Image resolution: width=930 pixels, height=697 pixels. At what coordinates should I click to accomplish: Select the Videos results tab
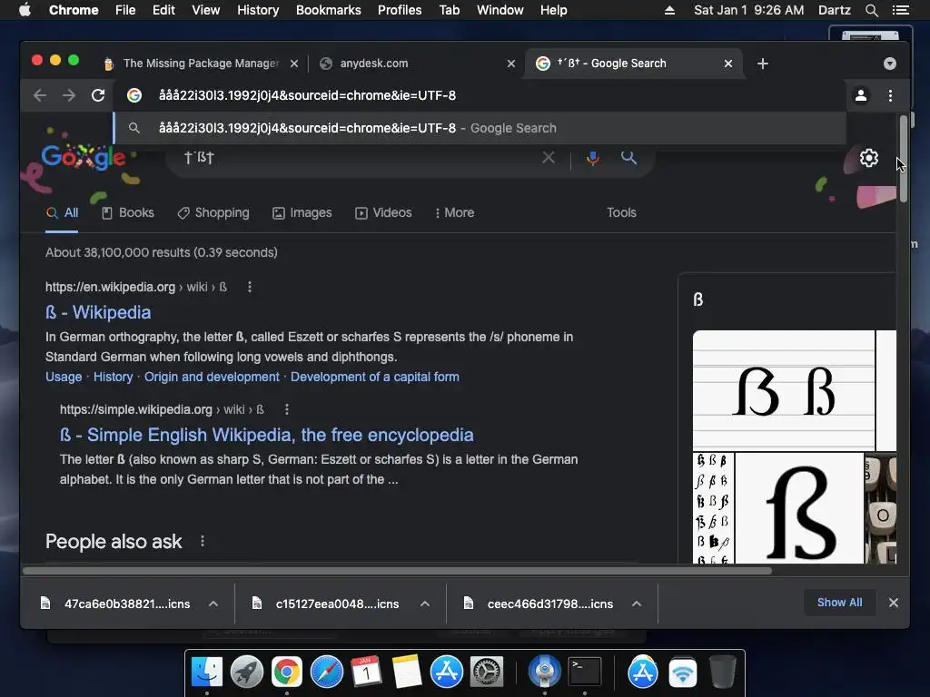(x=384, y=212)
